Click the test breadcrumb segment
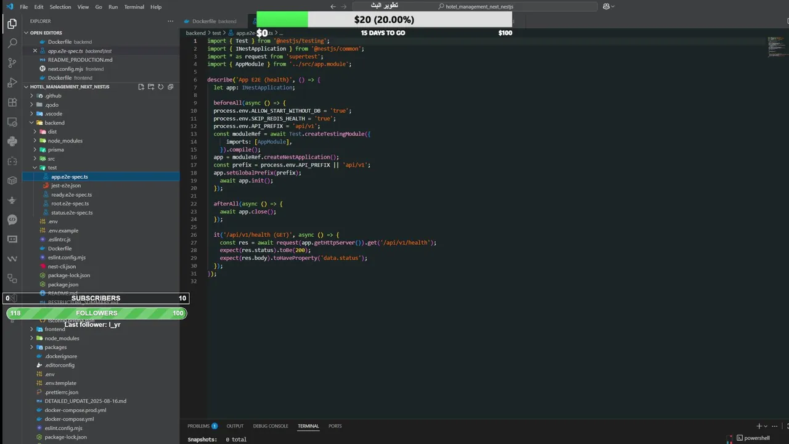 click(216, 33)
